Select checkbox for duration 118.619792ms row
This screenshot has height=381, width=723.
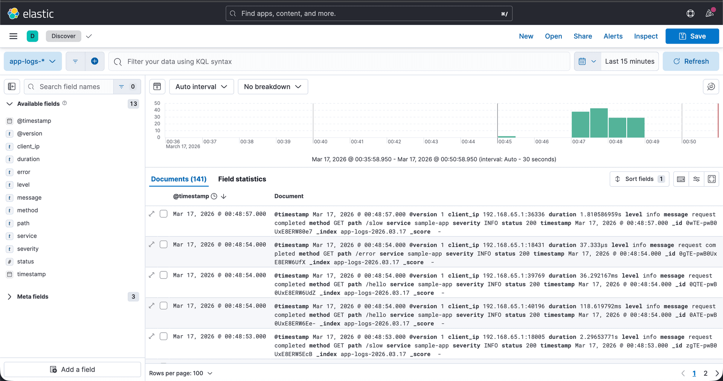point(163,306)
